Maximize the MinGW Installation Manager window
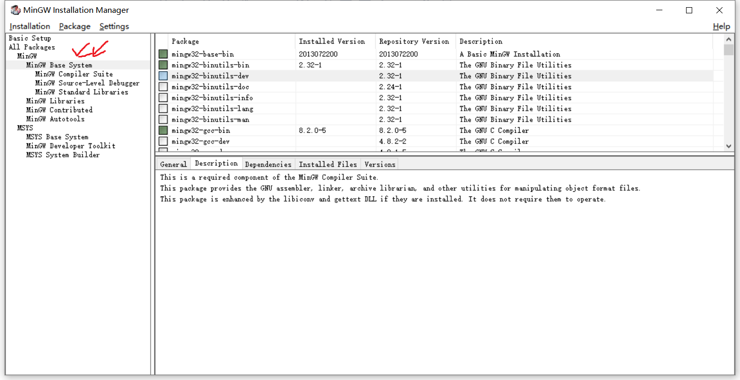 point(689,10)
